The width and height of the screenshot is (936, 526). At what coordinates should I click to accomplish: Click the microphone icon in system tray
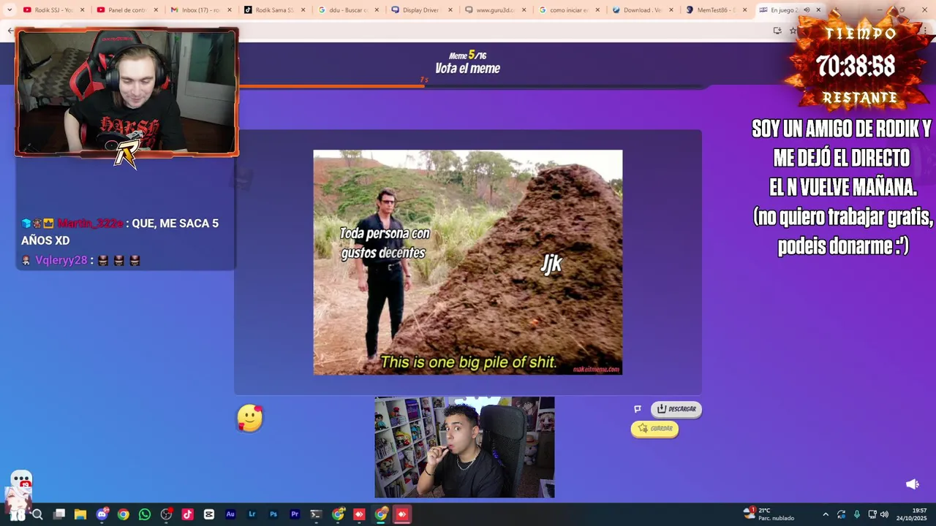coord(856,514)
